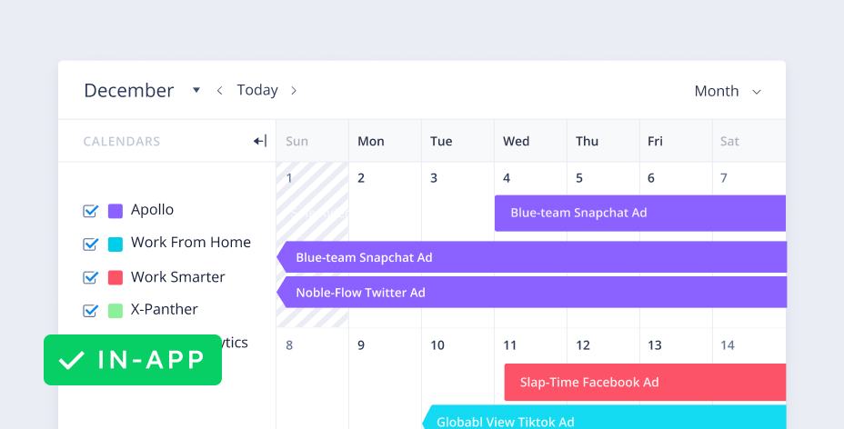Click the Fri column header
The height and width of the screenshot is (429, 844).
[x=655, y=141]
